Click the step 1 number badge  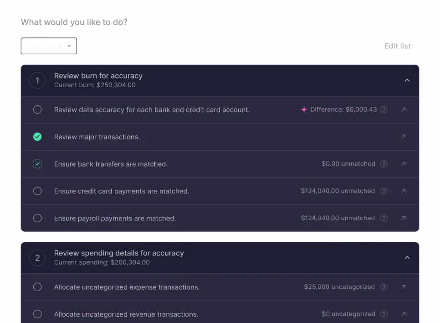coord(37,81)
